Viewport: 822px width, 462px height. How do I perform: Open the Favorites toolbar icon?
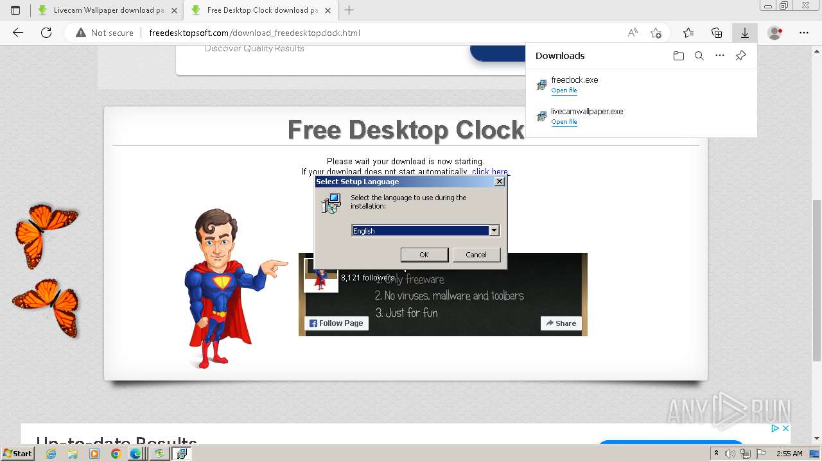tap(688, 33)
